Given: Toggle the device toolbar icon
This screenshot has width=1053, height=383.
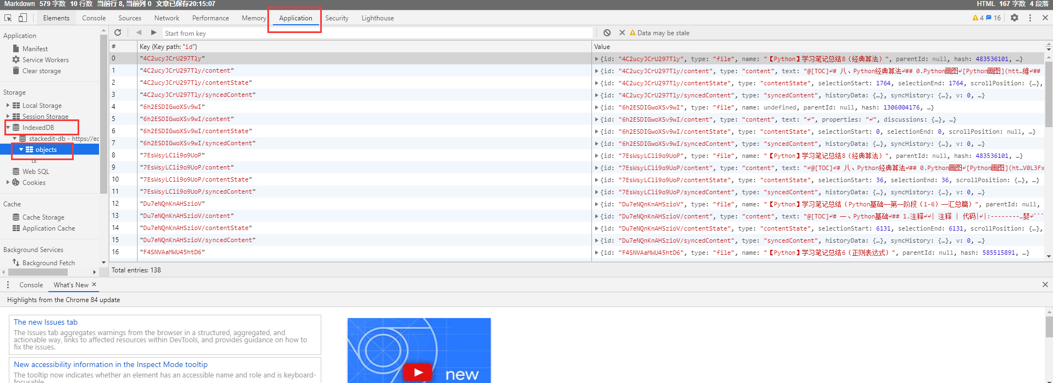Looking at the screenshot, I should coord(23,18).
